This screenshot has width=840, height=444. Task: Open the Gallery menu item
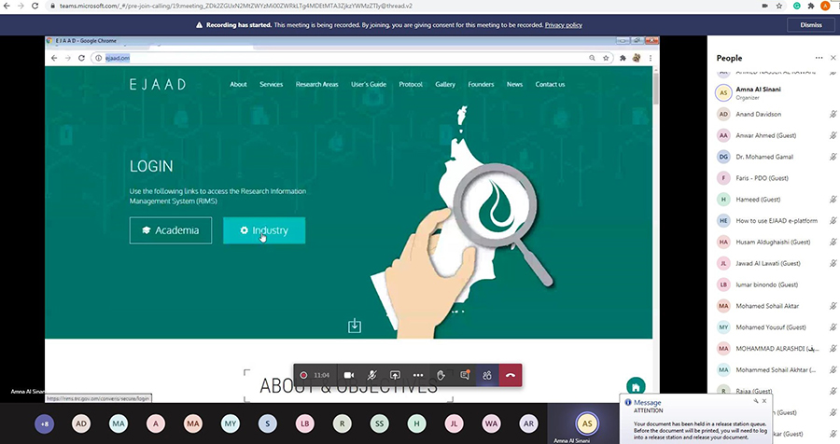point(445,85)
